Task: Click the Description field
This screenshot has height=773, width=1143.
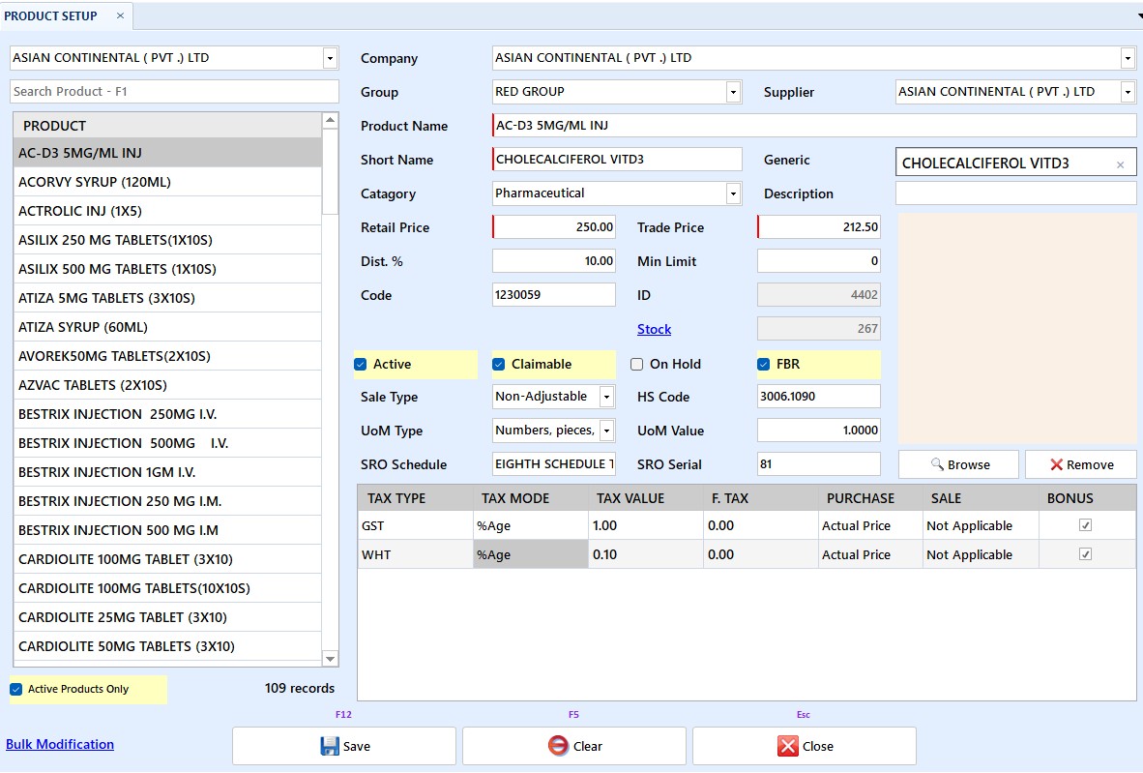Action: click(1015, 193)
